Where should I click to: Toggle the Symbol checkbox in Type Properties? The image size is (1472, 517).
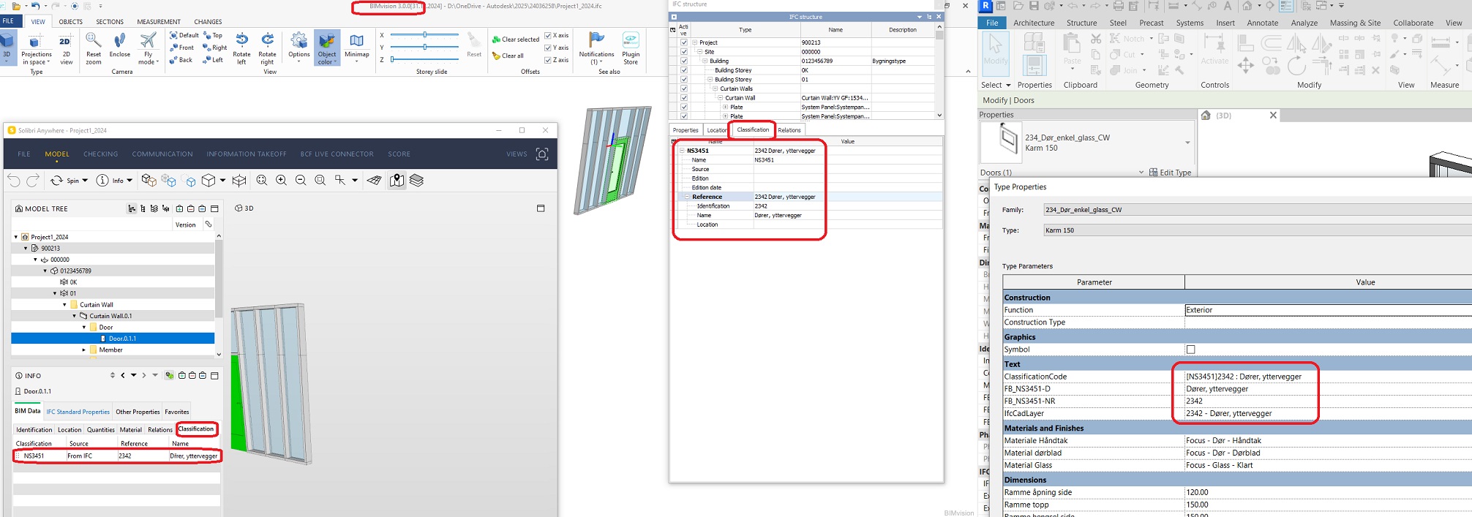pos(1190,350)
